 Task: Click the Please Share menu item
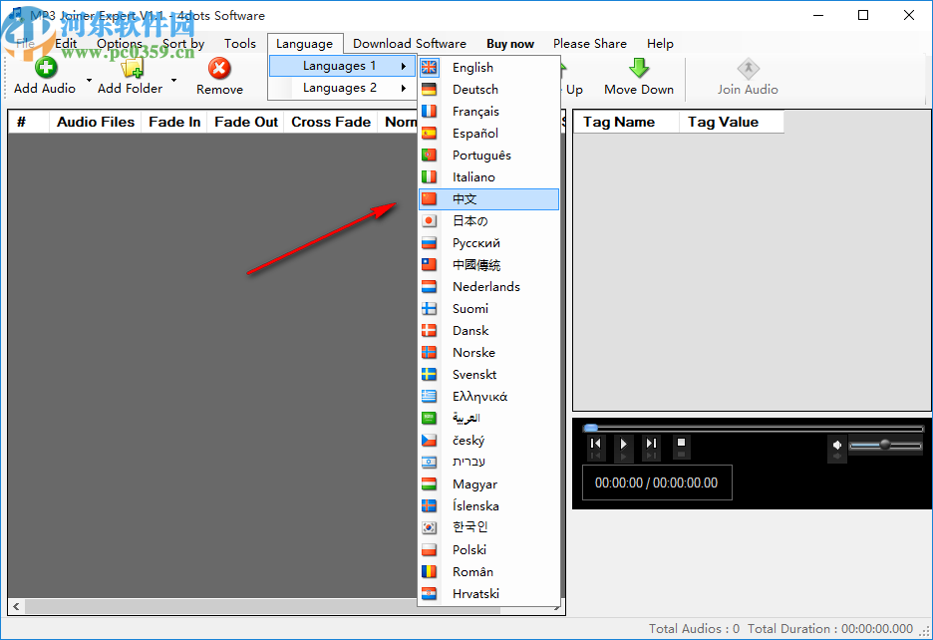click(589, 44)
